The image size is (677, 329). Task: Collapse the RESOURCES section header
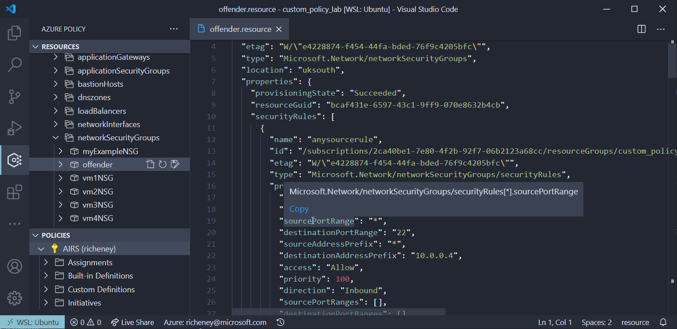coord(60,46)
